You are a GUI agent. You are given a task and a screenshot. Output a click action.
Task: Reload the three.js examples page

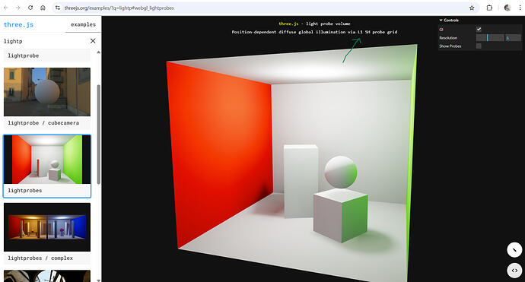[30, 8]
